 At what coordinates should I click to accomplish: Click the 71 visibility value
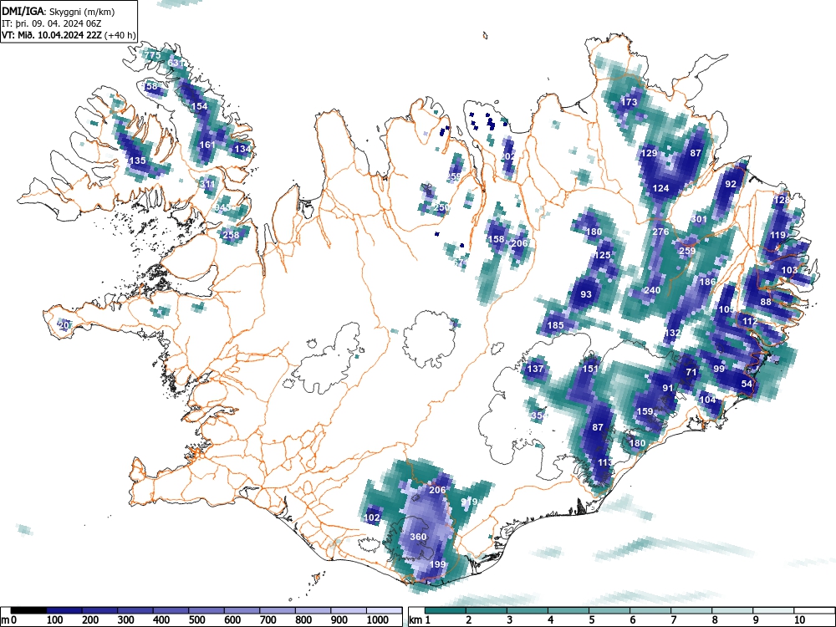[x=691, y=372]
